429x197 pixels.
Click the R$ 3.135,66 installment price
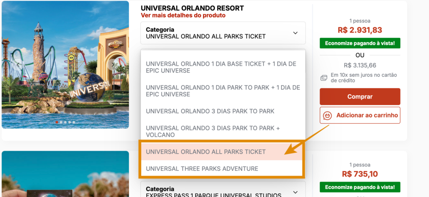(x=360, y=66)
